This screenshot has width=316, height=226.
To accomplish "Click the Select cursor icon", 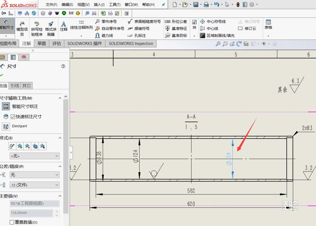I will 227,4.
